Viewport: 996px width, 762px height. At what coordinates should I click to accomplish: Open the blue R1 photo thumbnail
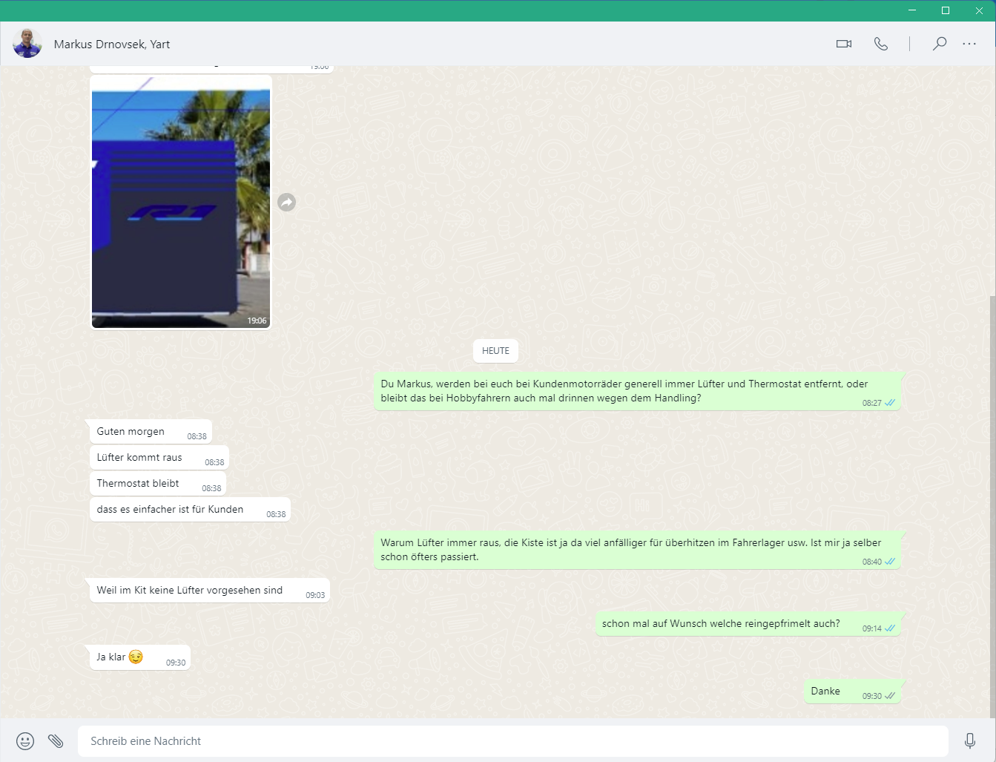coord(181,202)
